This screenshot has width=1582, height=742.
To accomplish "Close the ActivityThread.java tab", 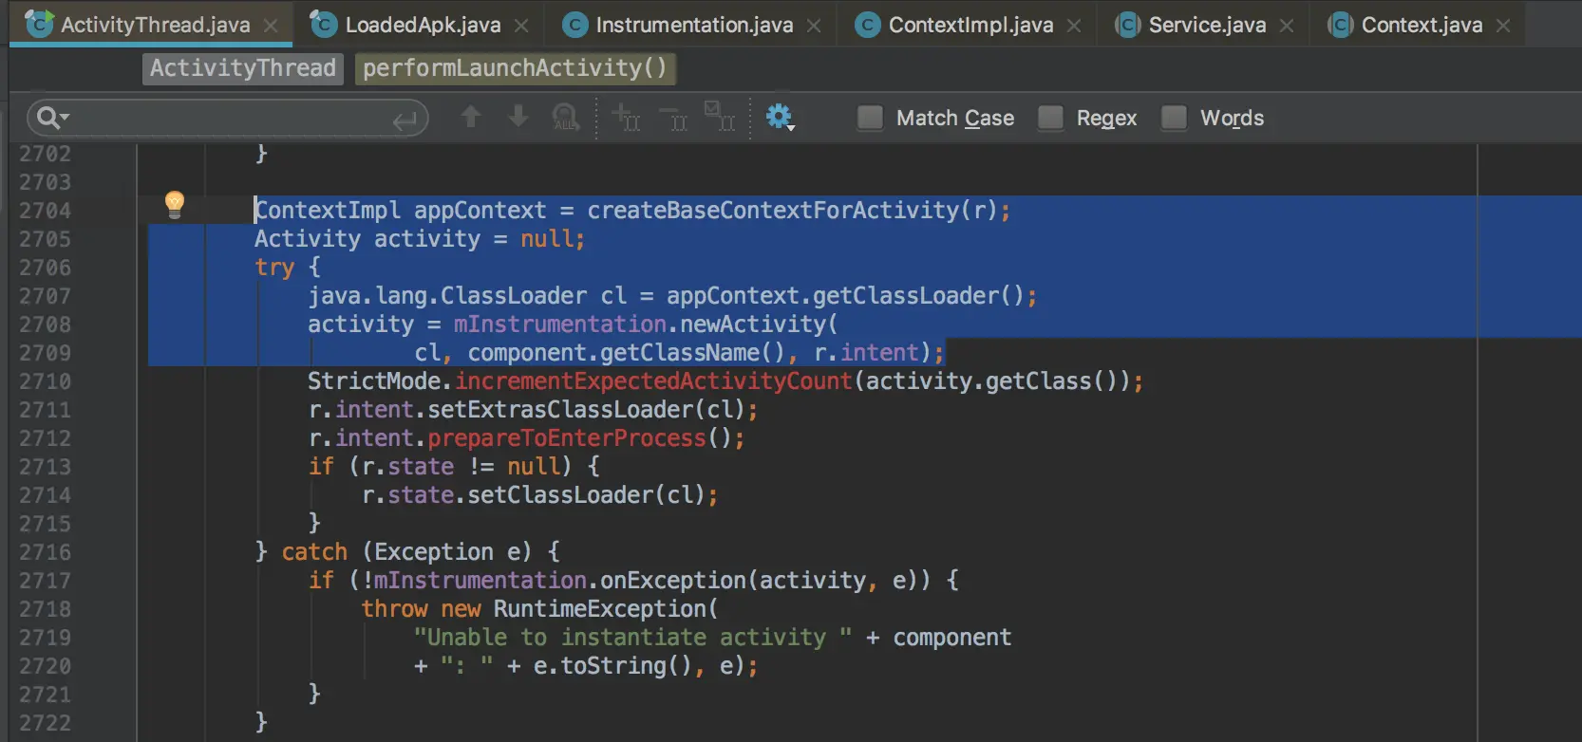I will coord(271,26).
